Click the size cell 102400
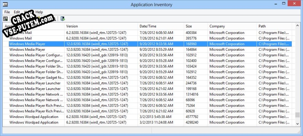 click(x=191, y=61)
